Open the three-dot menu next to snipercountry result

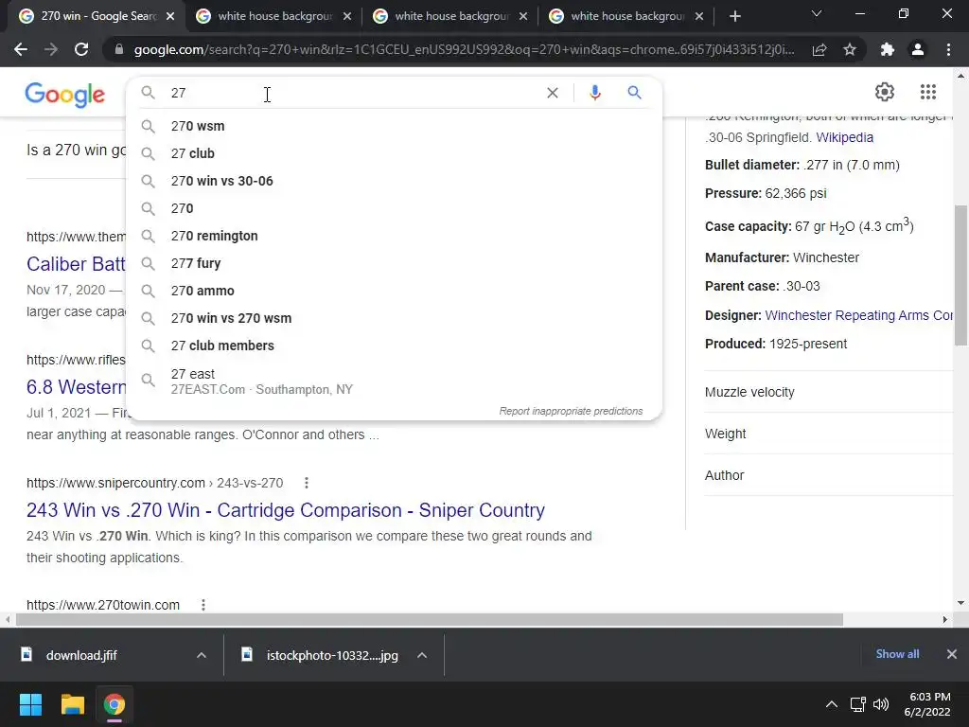307,483
